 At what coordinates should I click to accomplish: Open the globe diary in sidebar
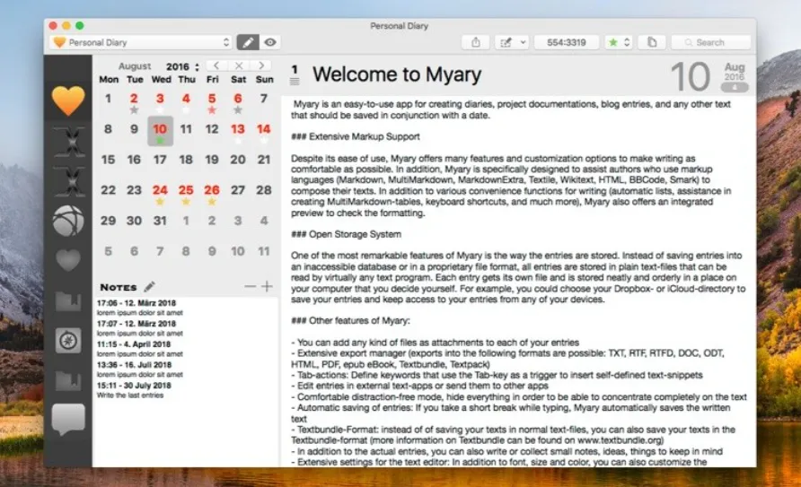[x=68, y=221]
